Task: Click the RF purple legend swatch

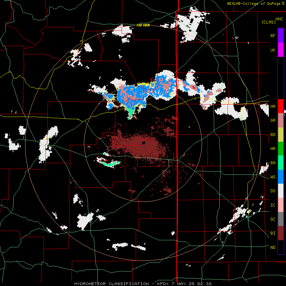Action: (281, 36)
